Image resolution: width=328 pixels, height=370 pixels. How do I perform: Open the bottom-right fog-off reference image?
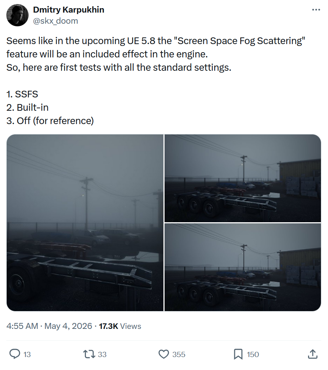pyautogui.click(x=243, y=267)
